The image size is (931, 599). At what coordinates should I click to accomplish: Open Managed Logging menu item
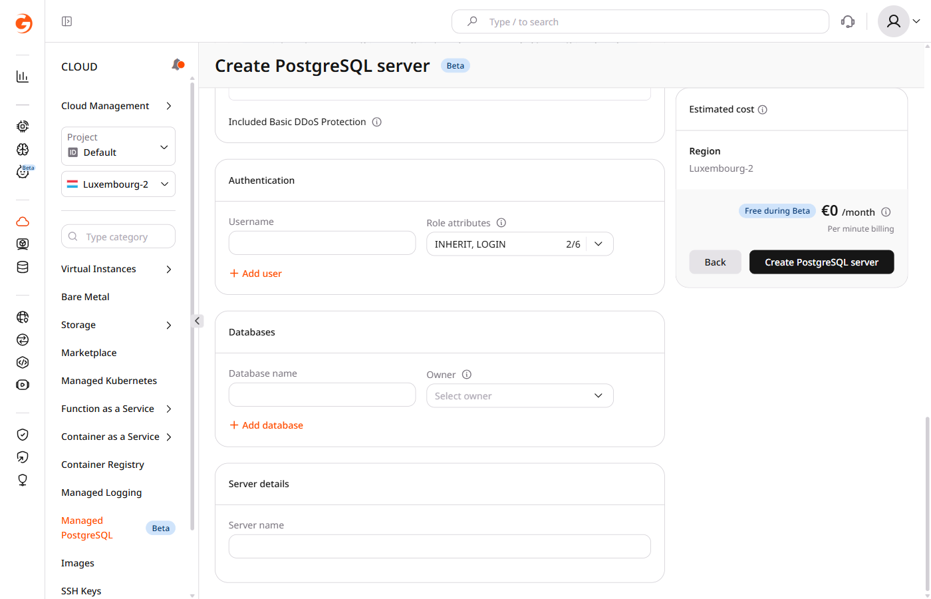[x=102, y=493]
